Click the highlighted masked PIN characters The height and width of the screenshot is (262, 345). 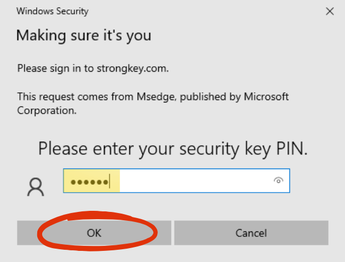[x=89, y=182]
